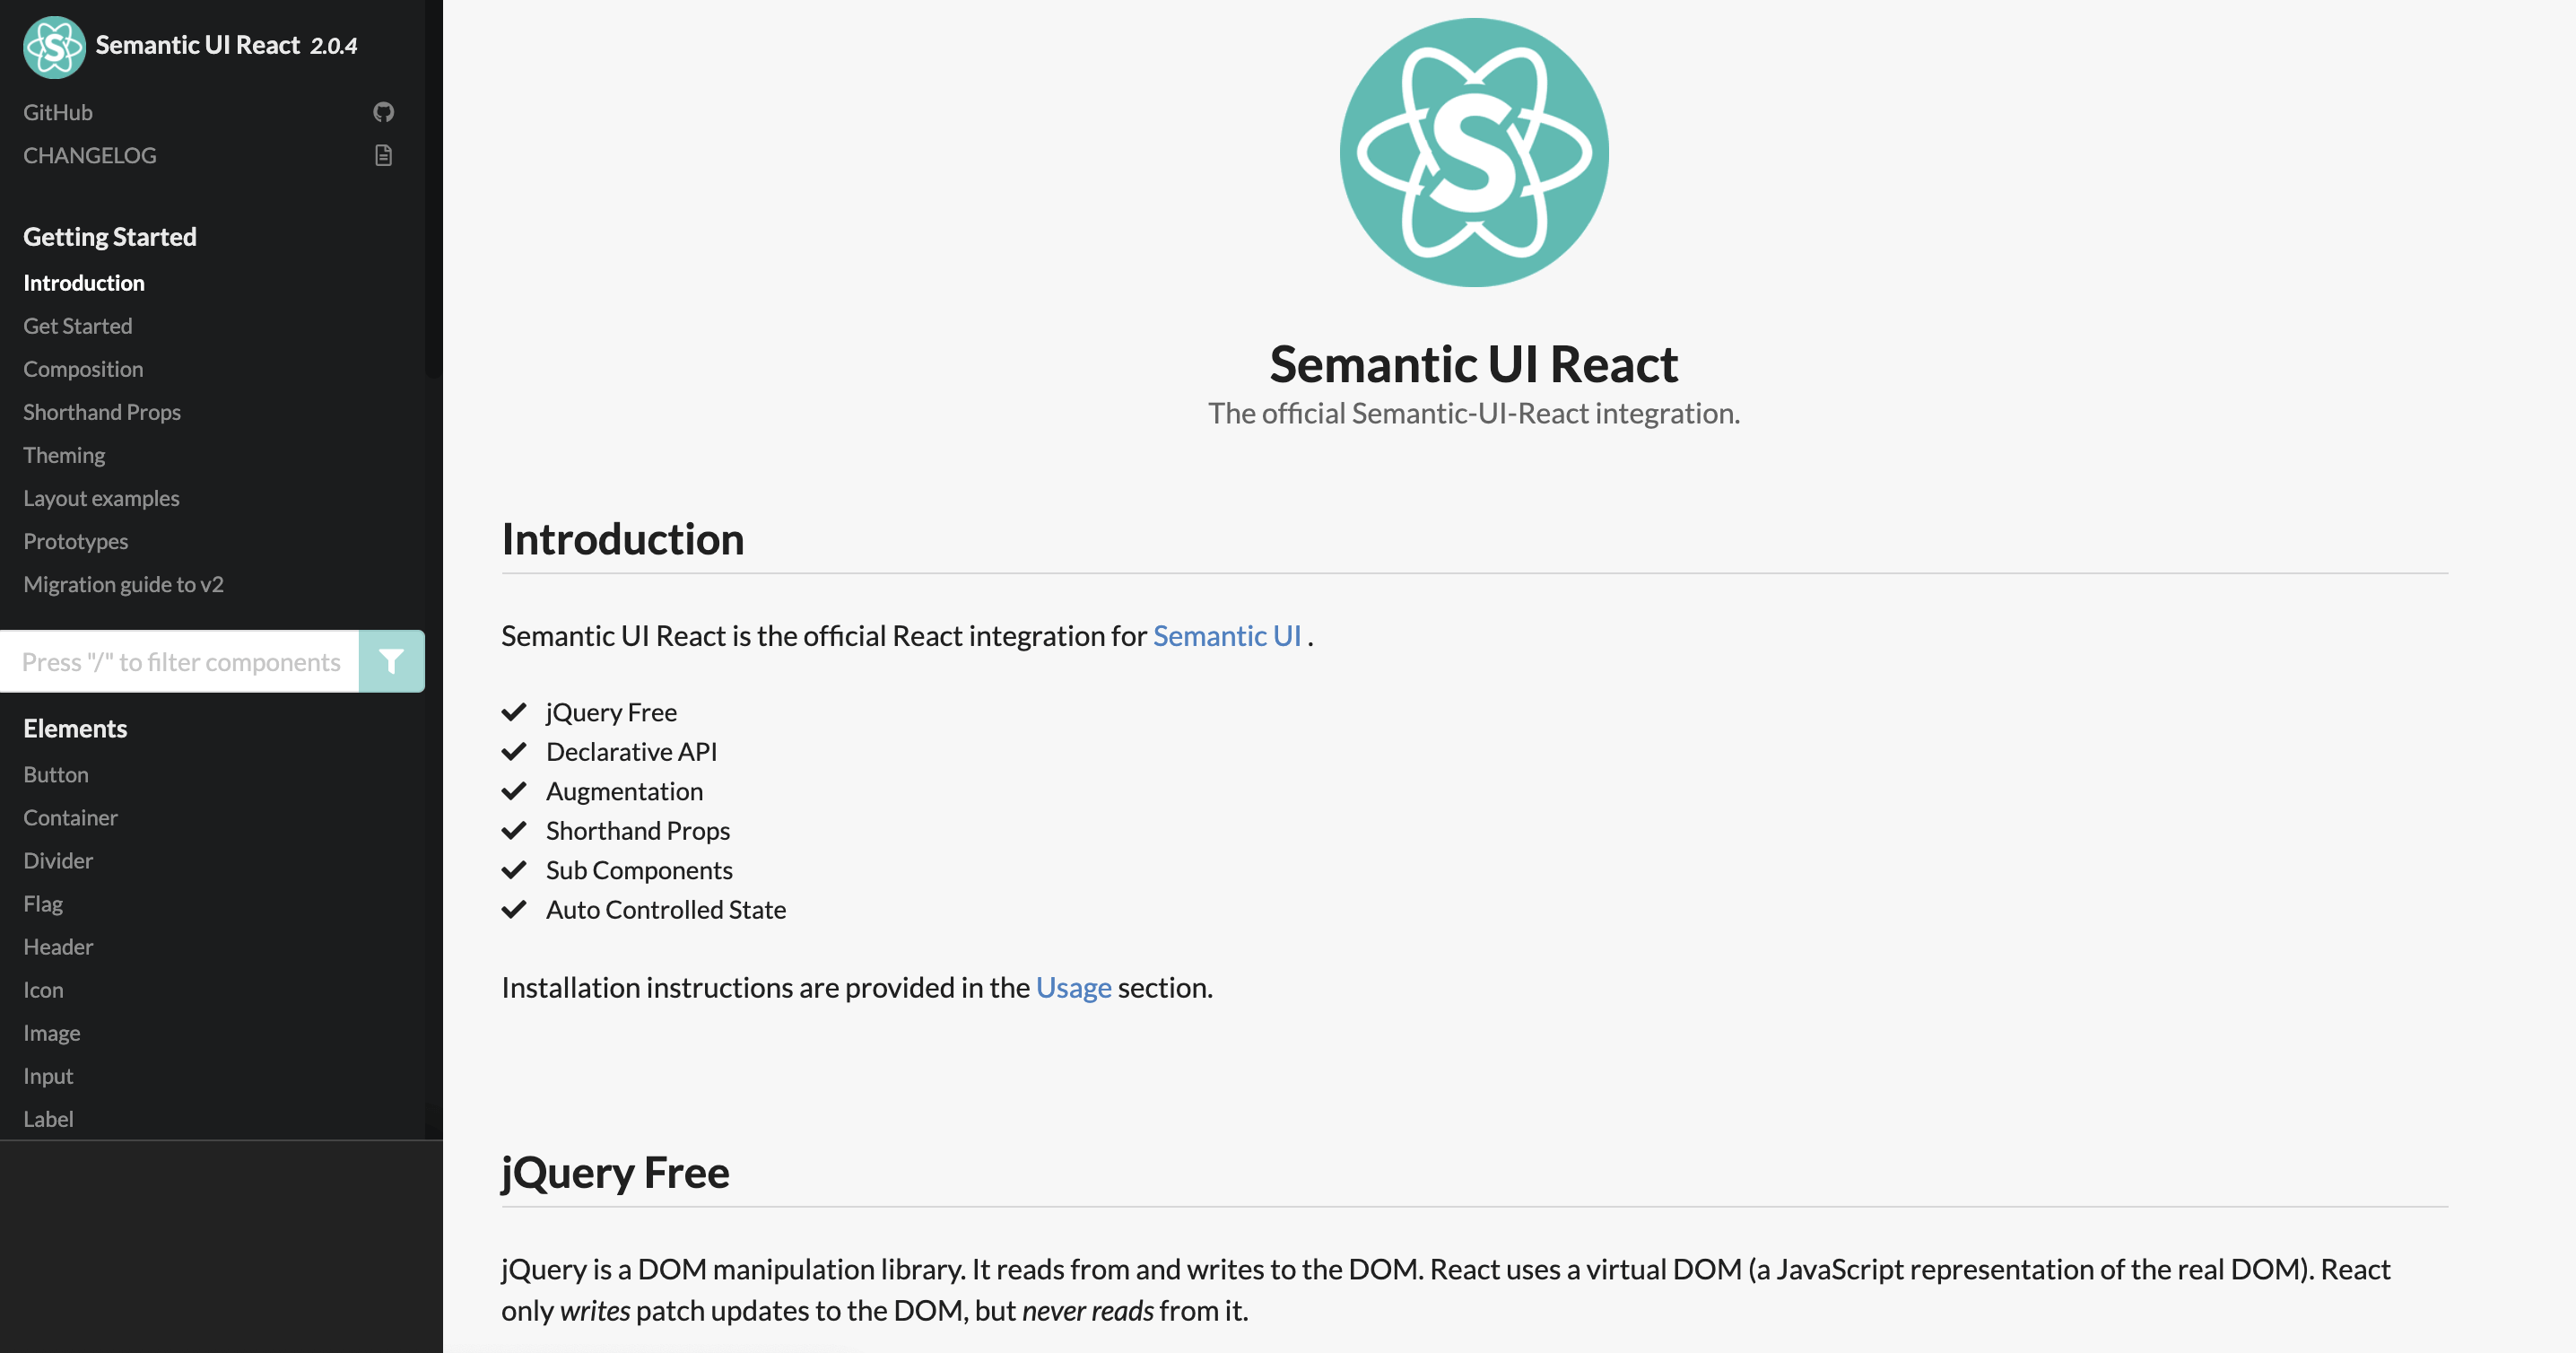Click the sidebar vertical scrollbar

433,190
